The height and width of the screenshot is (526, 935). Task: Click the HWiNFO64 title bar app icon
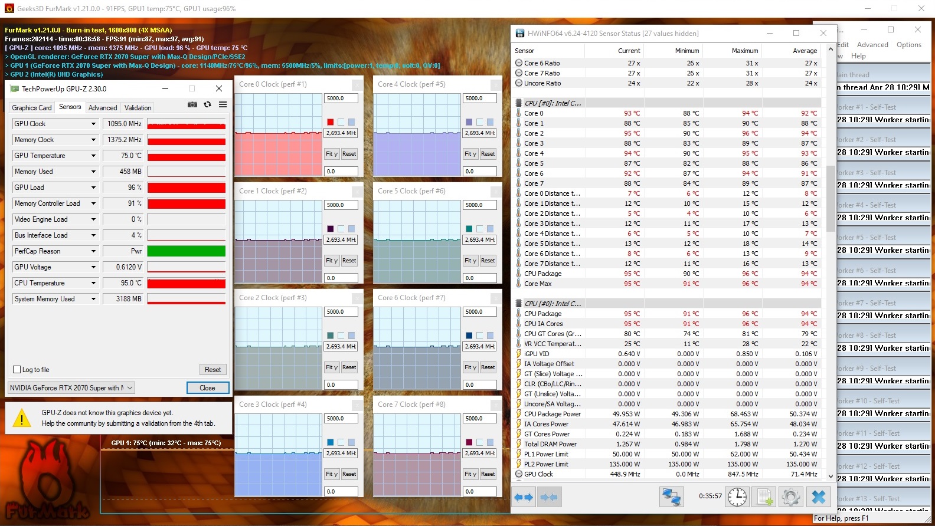click(x=520, y=34)
